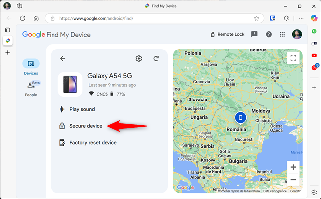Open browser workspaces icon
Image resolution: width=321 pixels, height=199 pixels.
tap(19, 6)
